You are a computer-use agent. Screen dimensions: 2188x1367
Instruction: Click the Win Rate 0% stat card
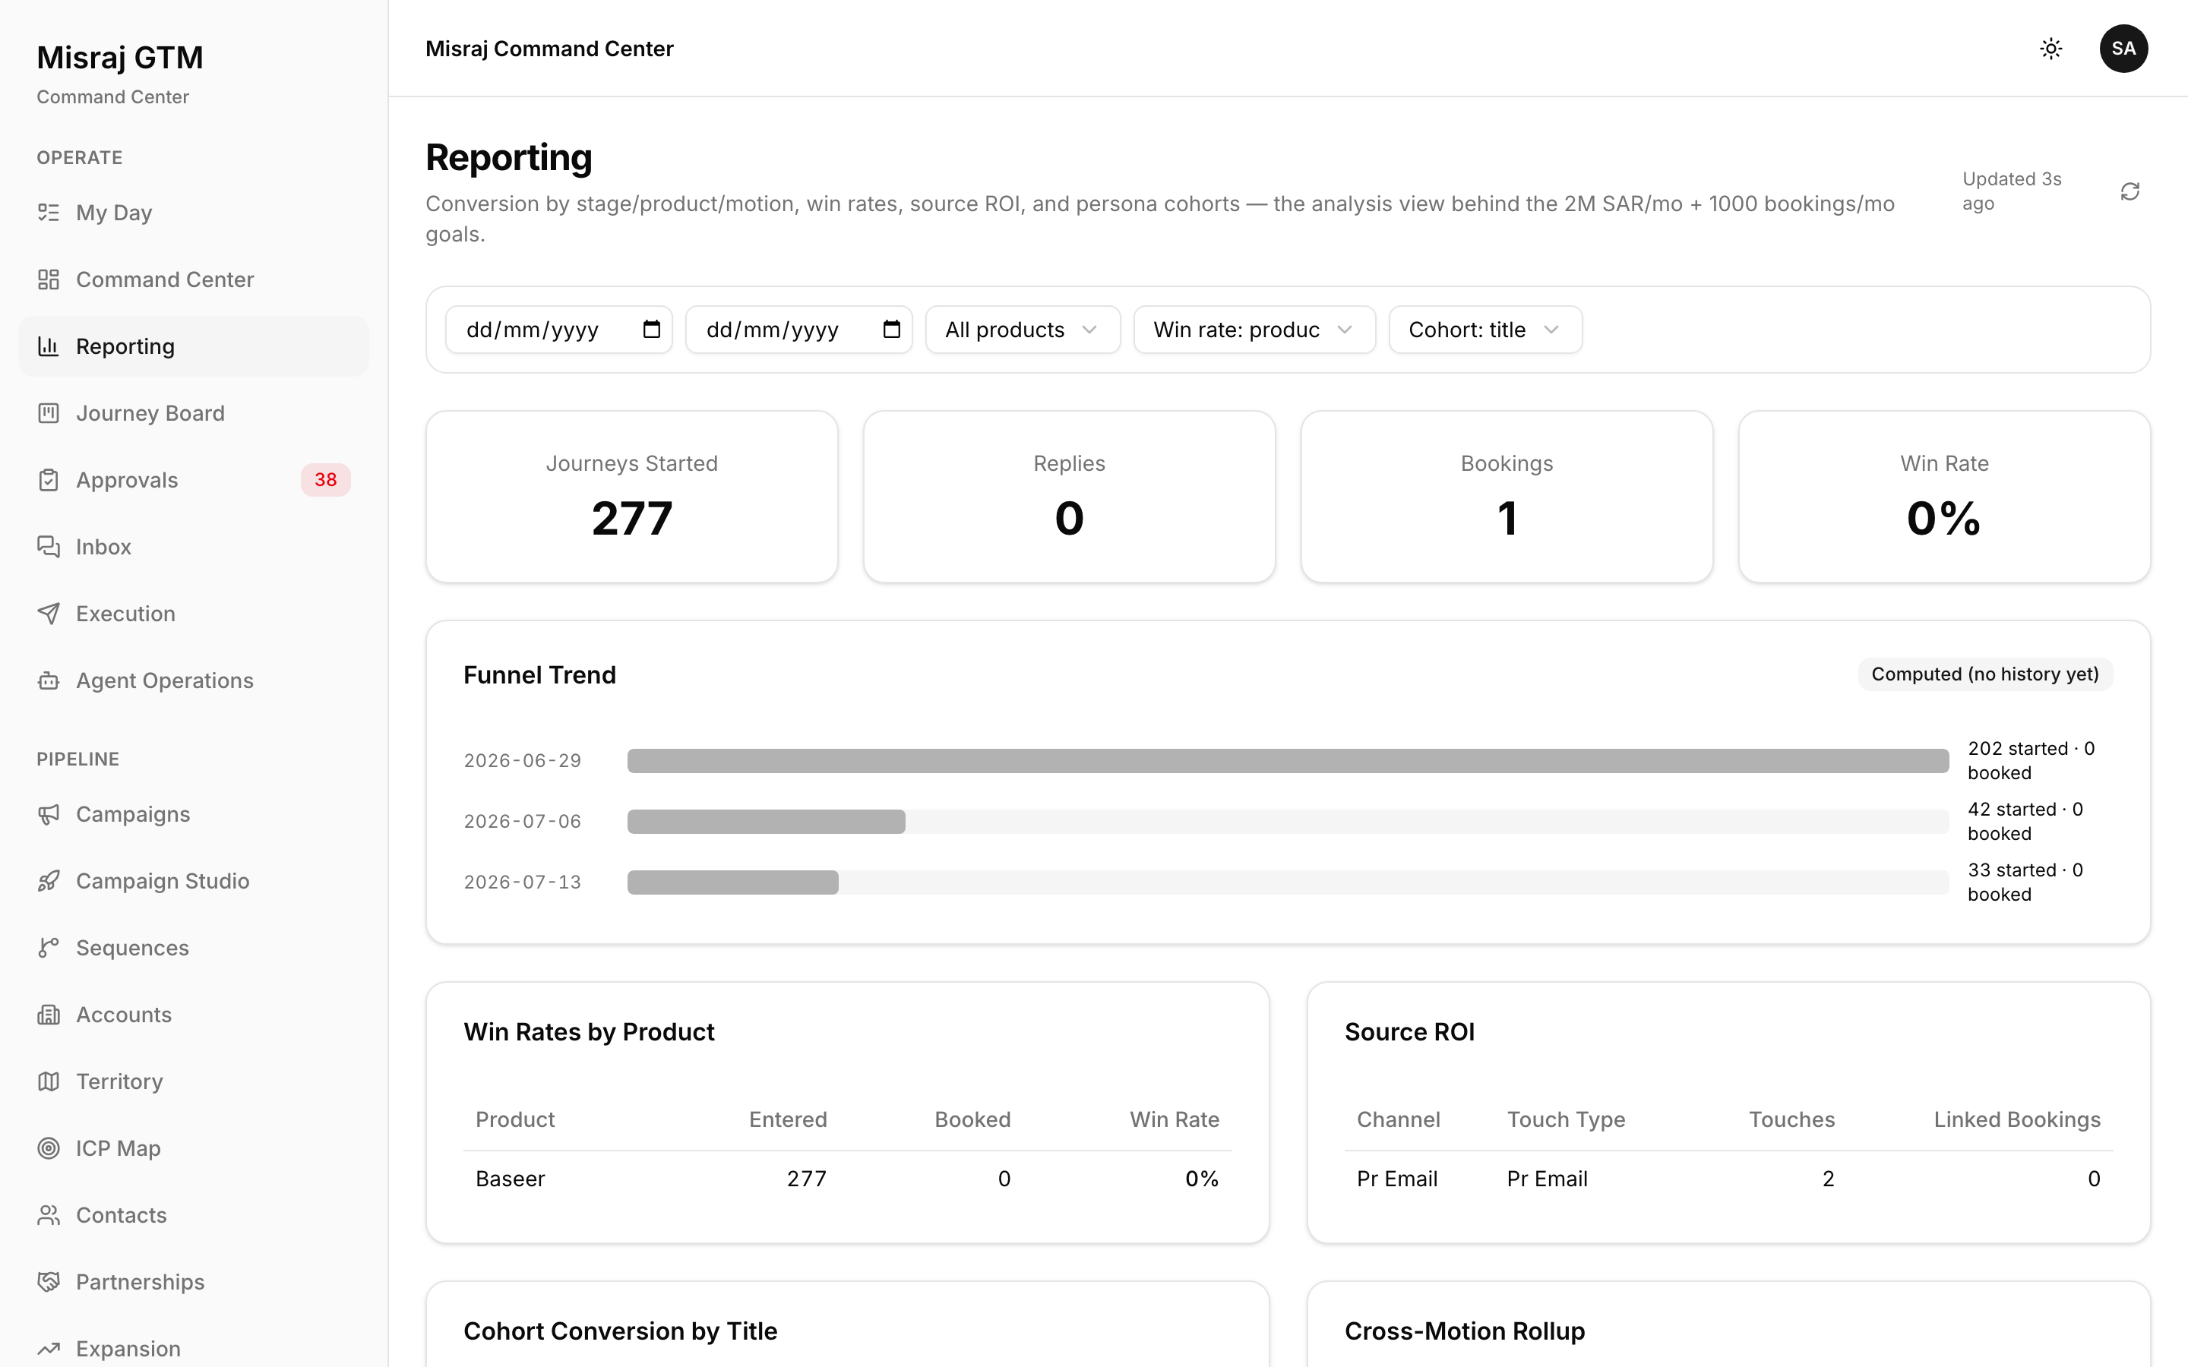[1945, 497]
